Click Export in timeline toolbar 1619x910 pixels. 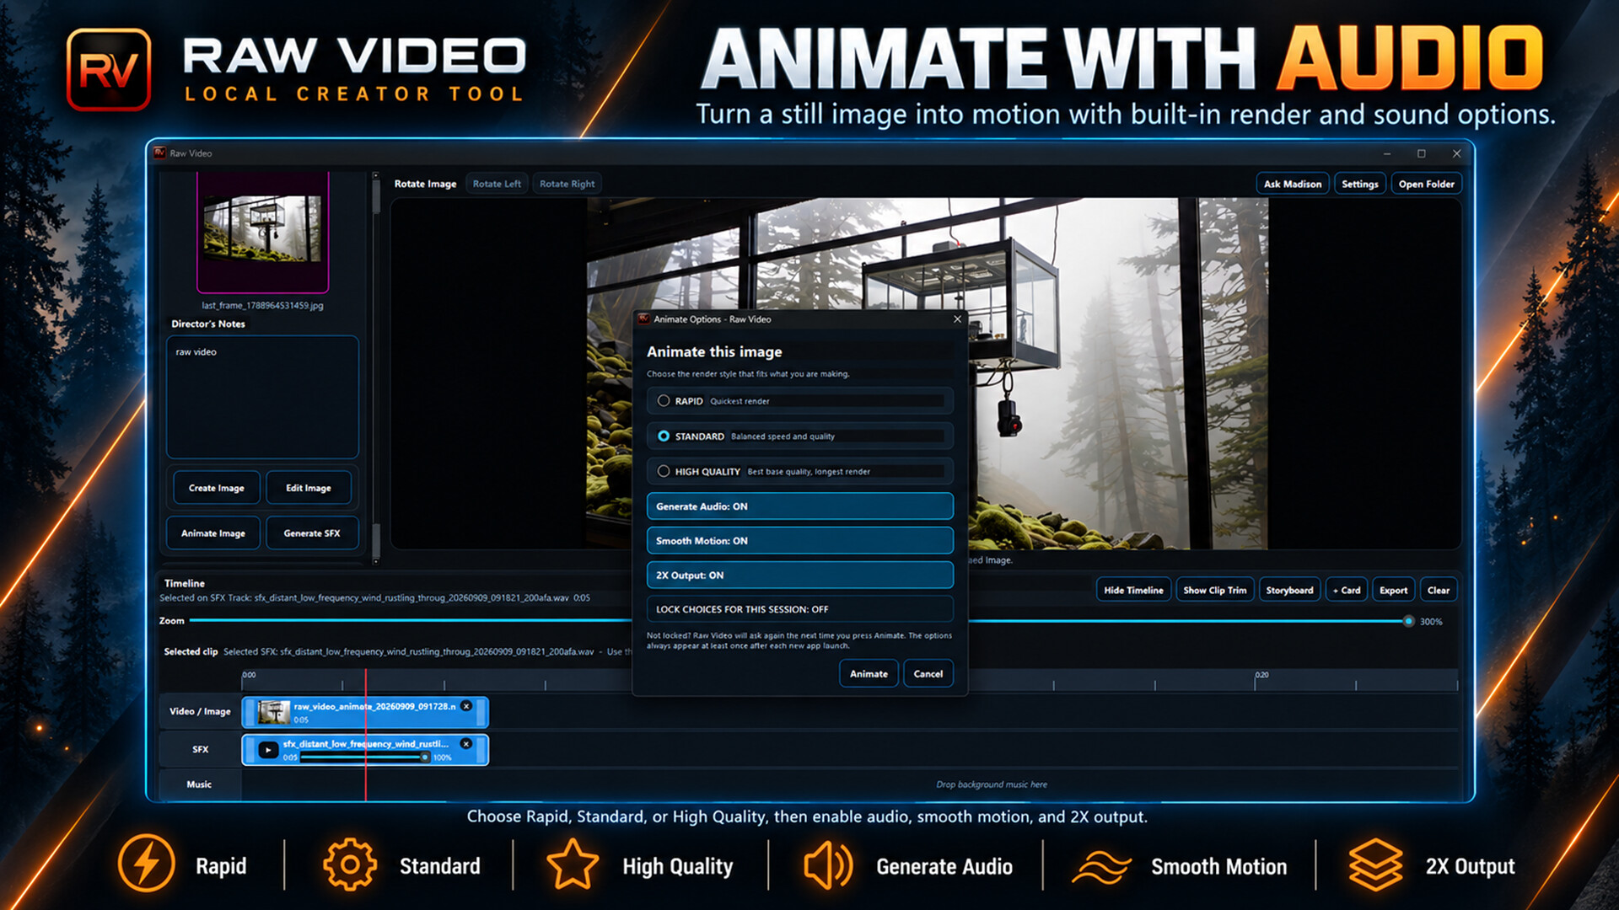point(1393,591)
